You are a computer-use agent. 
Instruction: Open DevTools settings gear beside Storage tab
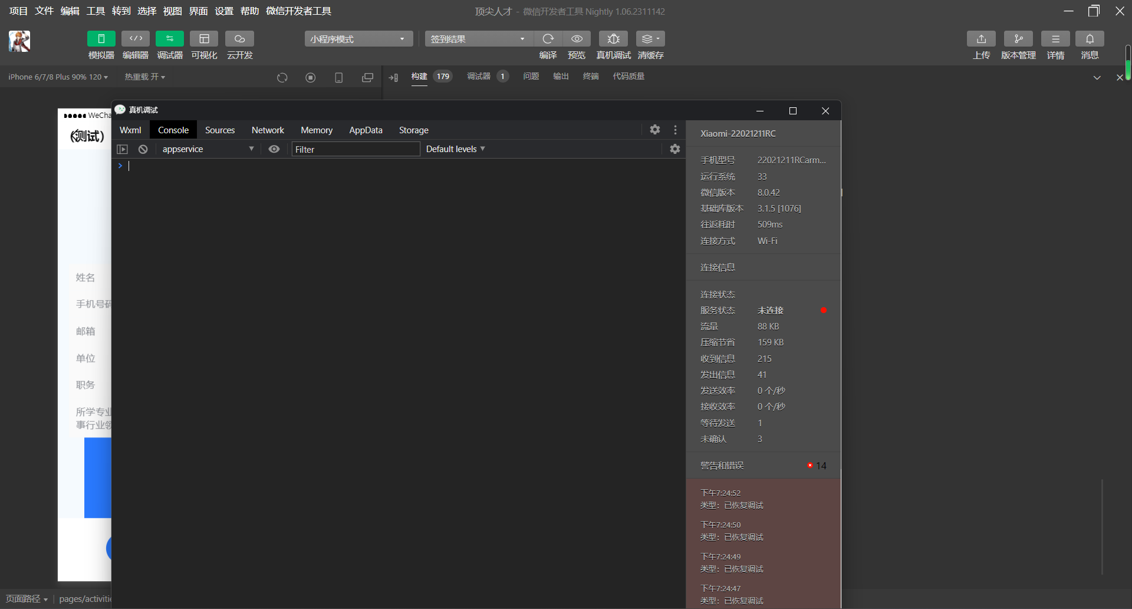(x=655, y=130)
